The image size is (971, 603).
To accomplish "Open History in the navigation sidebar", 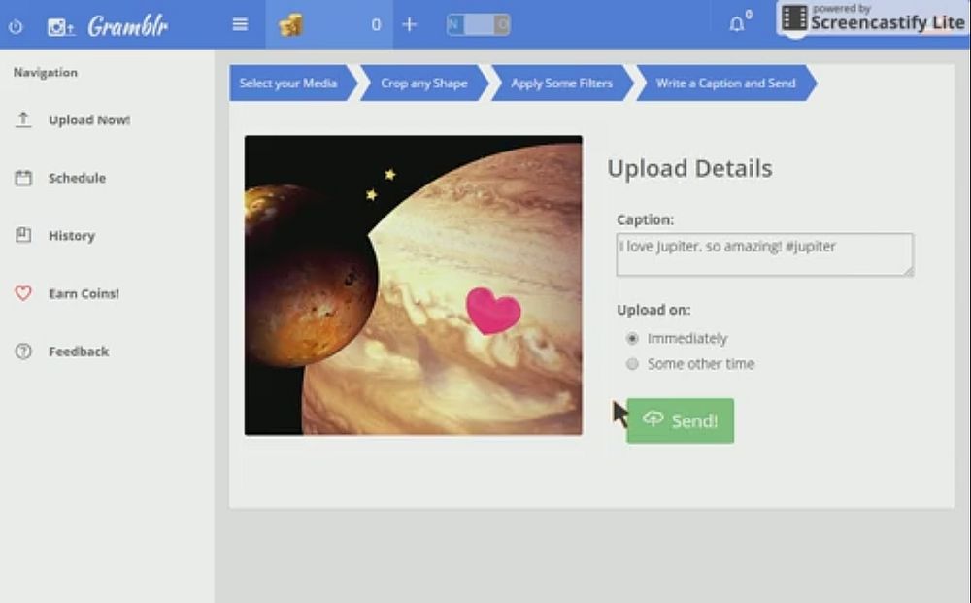I will 71,236.
